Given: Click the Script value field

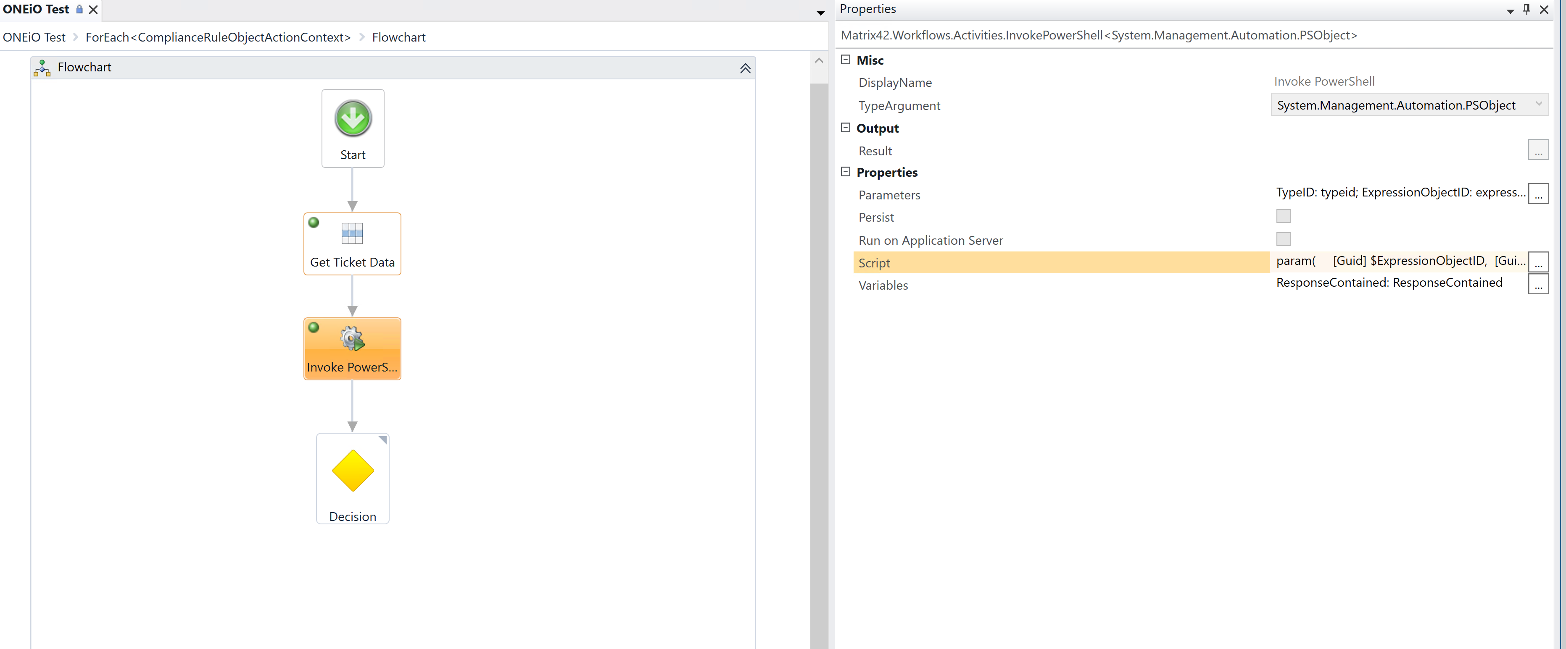Looking at the screenshot, I should [1401, 261].
